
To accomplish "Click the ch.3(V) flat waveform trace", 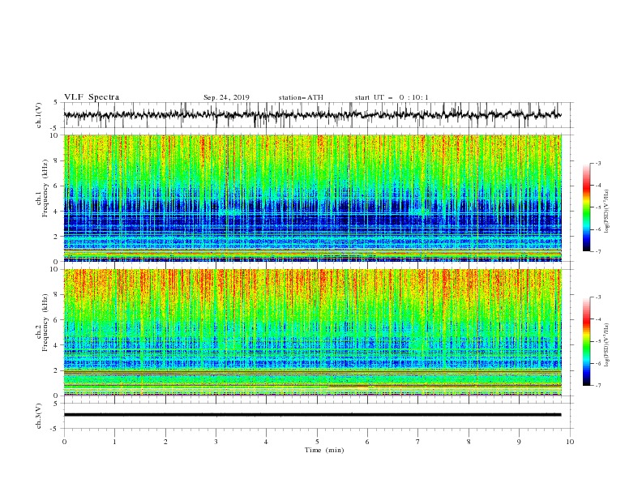I will pos(312,415).
